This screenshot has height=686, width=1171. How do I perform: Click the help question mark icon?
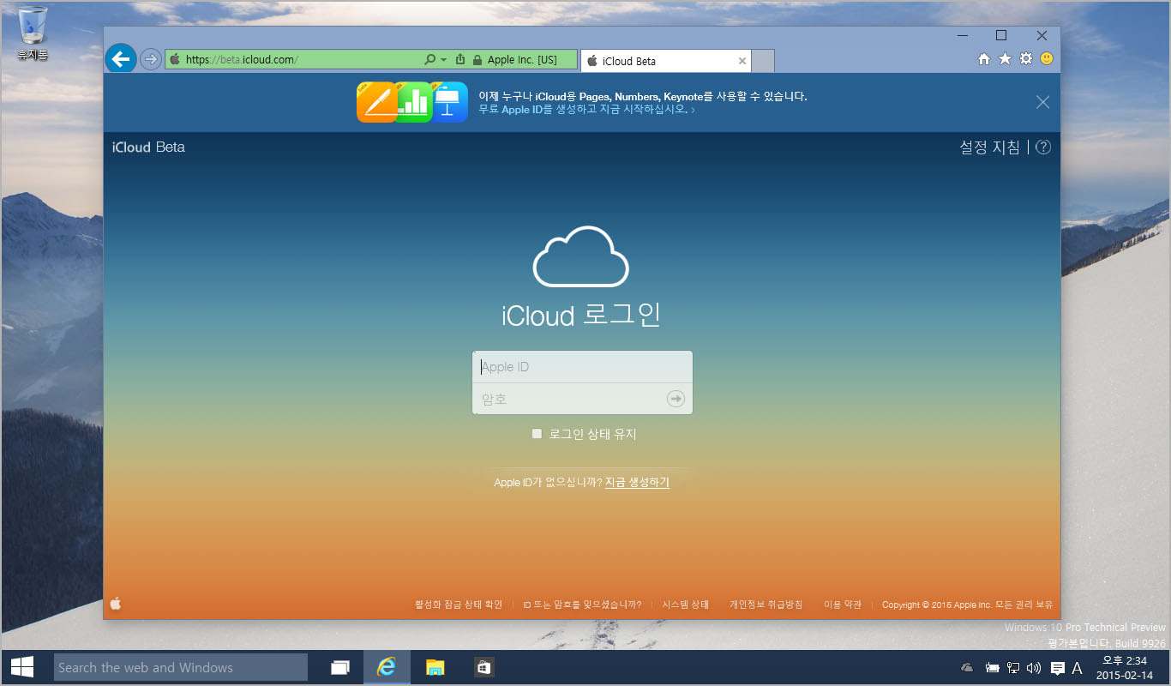(1042, 147)
